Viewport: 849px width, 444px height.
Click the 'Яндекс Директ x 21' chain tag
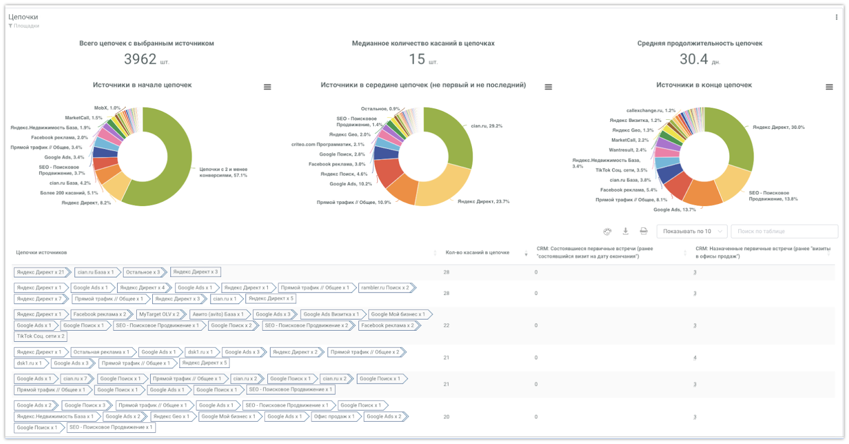(41, 272)
